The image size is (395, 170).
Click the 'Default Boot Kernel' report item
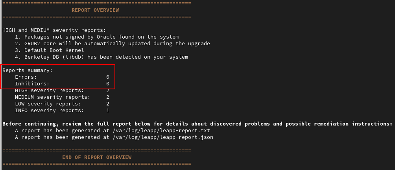coord(50,50)
